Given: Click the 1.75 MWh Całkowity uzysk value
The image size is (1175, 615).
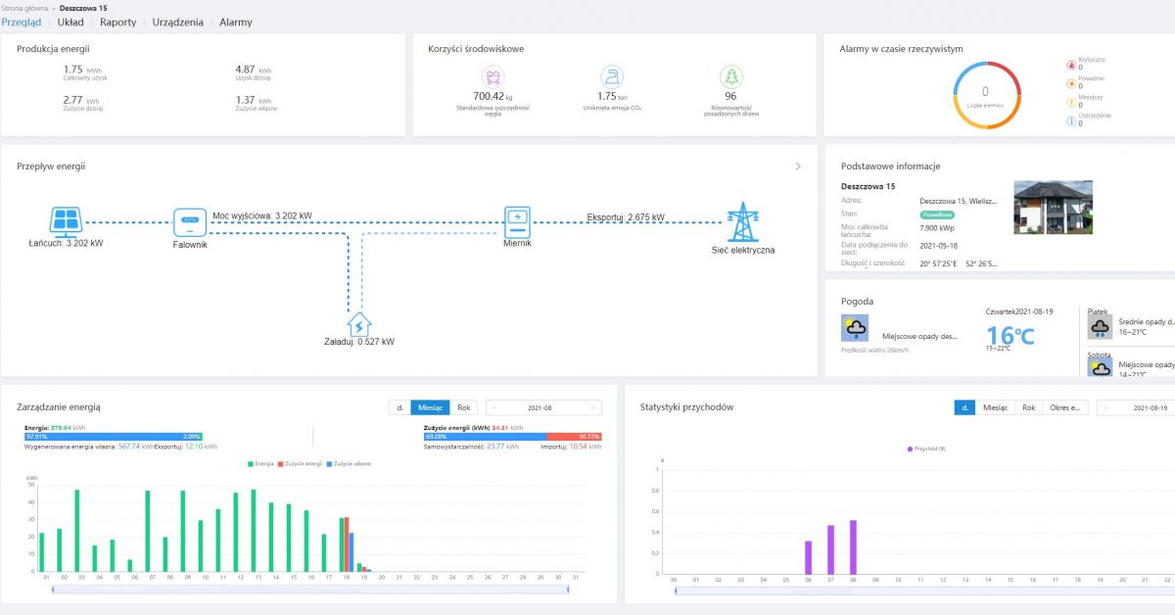Looking at the screenshot, I should click(x=82, y=70).
